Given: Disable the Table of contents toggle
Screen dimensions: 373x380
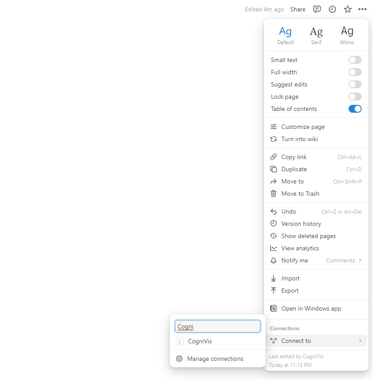Looking at the screenshot, I should point(355,109).
